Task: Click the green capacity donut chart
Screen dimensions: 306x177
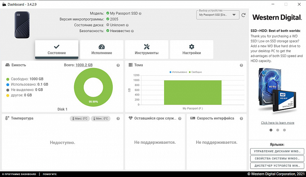Action: point(93,87)
